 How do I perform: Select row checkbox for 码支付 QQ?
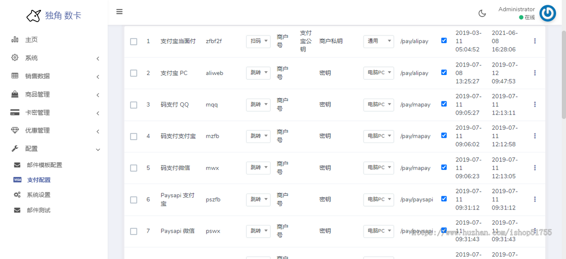(133, 105)
